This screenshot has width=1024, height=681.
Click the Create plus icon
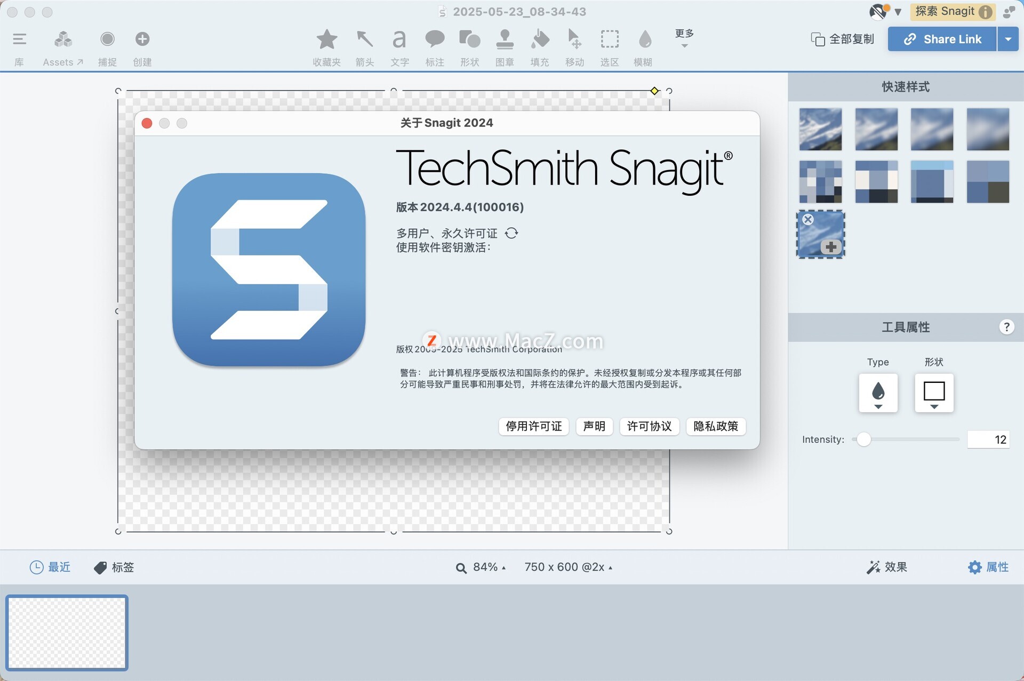142,39
